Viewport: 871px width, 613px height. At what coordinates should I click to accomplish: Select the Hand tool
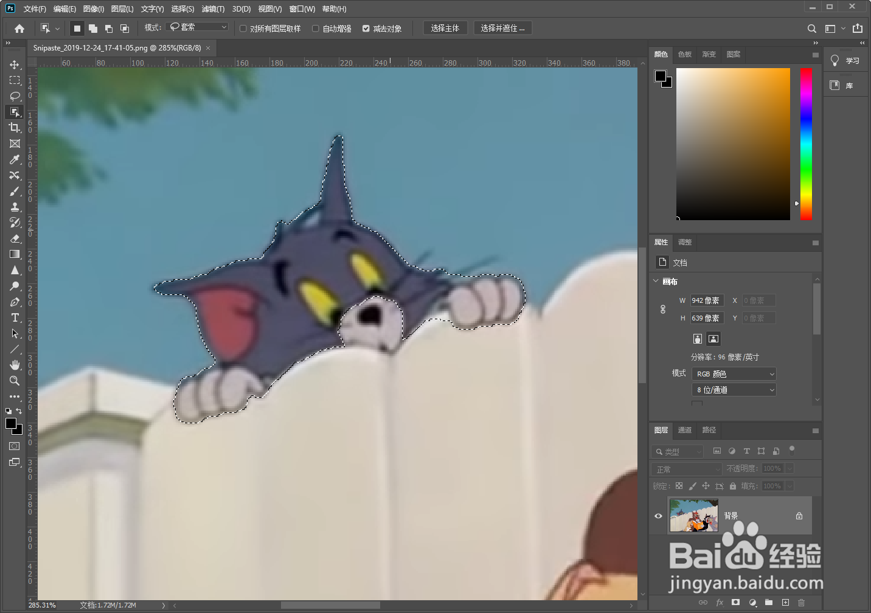(15, 365)
